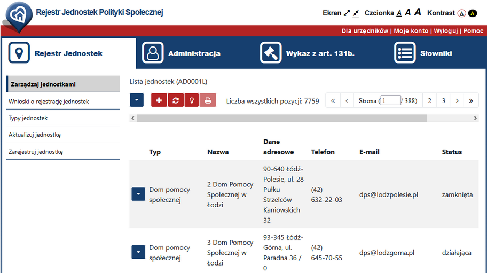Click the page number input field

coord(390,100)
